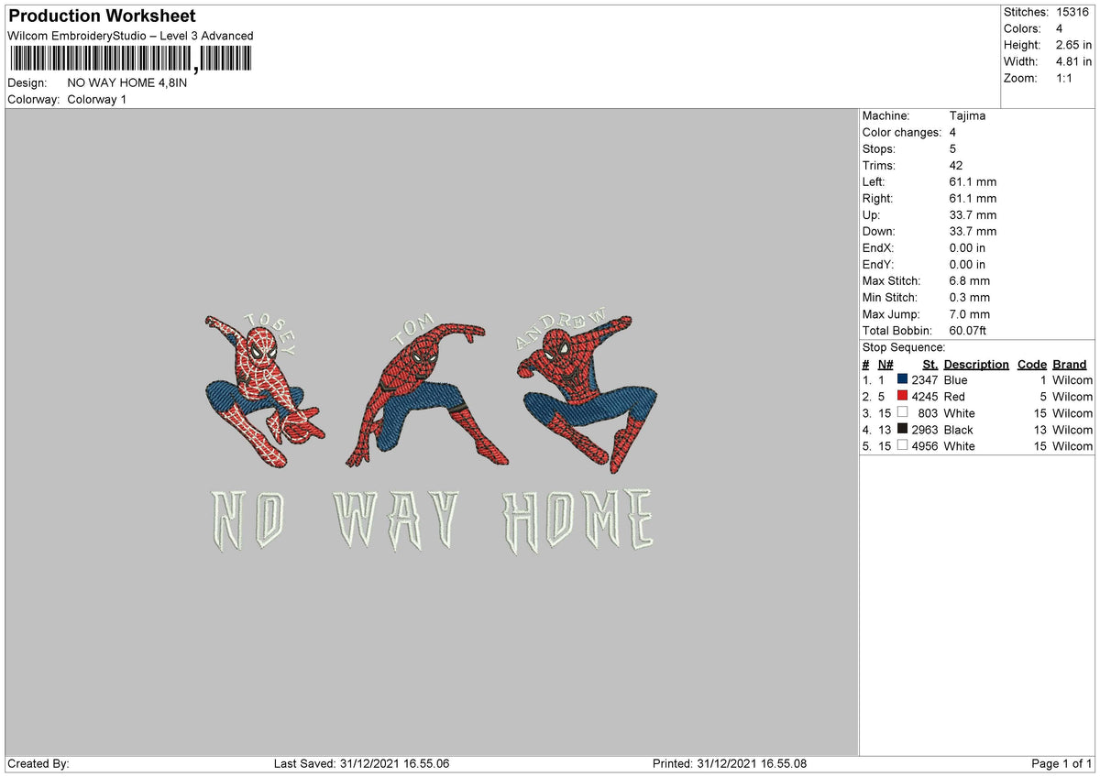
Task: Click the Page 1 of 1 indicator
Action: click(1061, 763)
